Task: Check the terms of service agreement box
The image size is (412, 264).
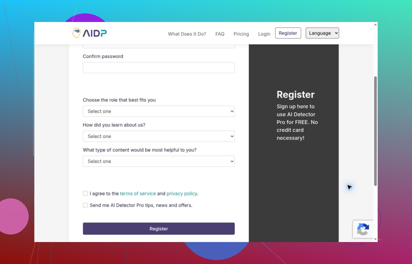Action: [85, 194]
